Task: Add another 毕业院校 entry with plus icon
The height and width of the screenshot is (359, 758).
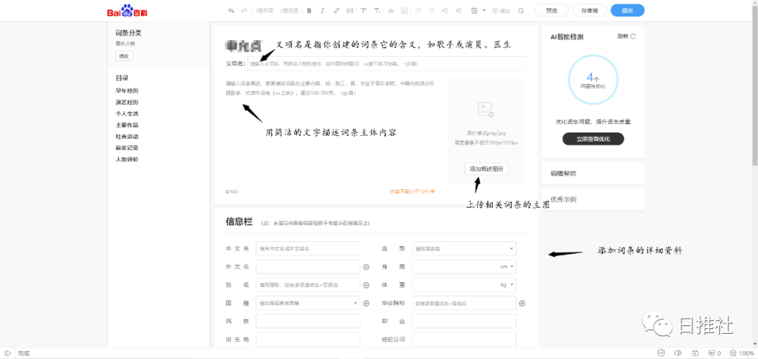Action: point(522,304)
